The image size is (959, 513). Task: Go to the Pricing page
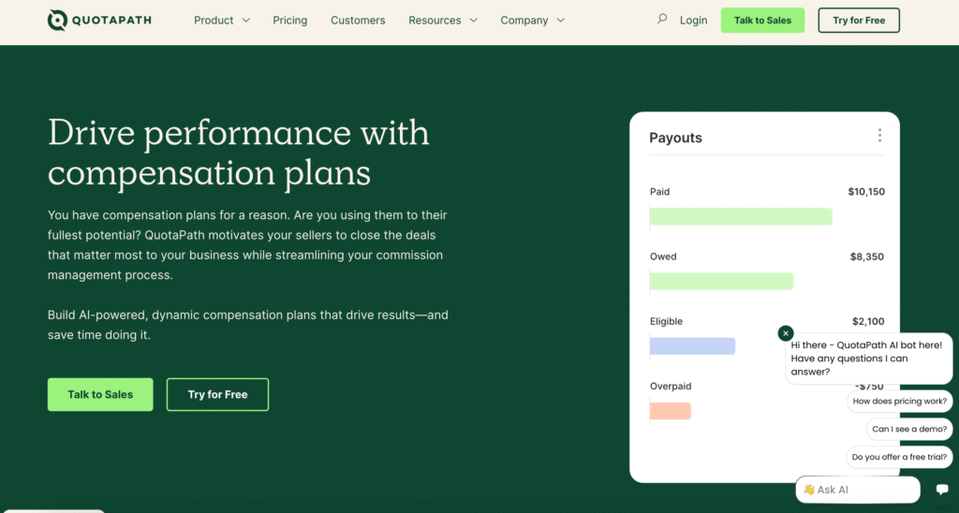pyautogui.click(x=290, y=21)
